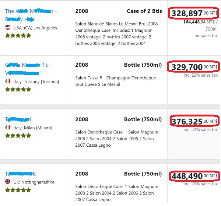
Task: Click the UK flag beside Nottinghamshire
Action: (8, 182)
